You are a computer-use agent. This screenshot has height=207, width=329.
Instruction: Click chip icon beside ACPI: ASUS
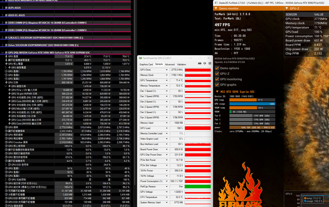click(x=6, y=8)
